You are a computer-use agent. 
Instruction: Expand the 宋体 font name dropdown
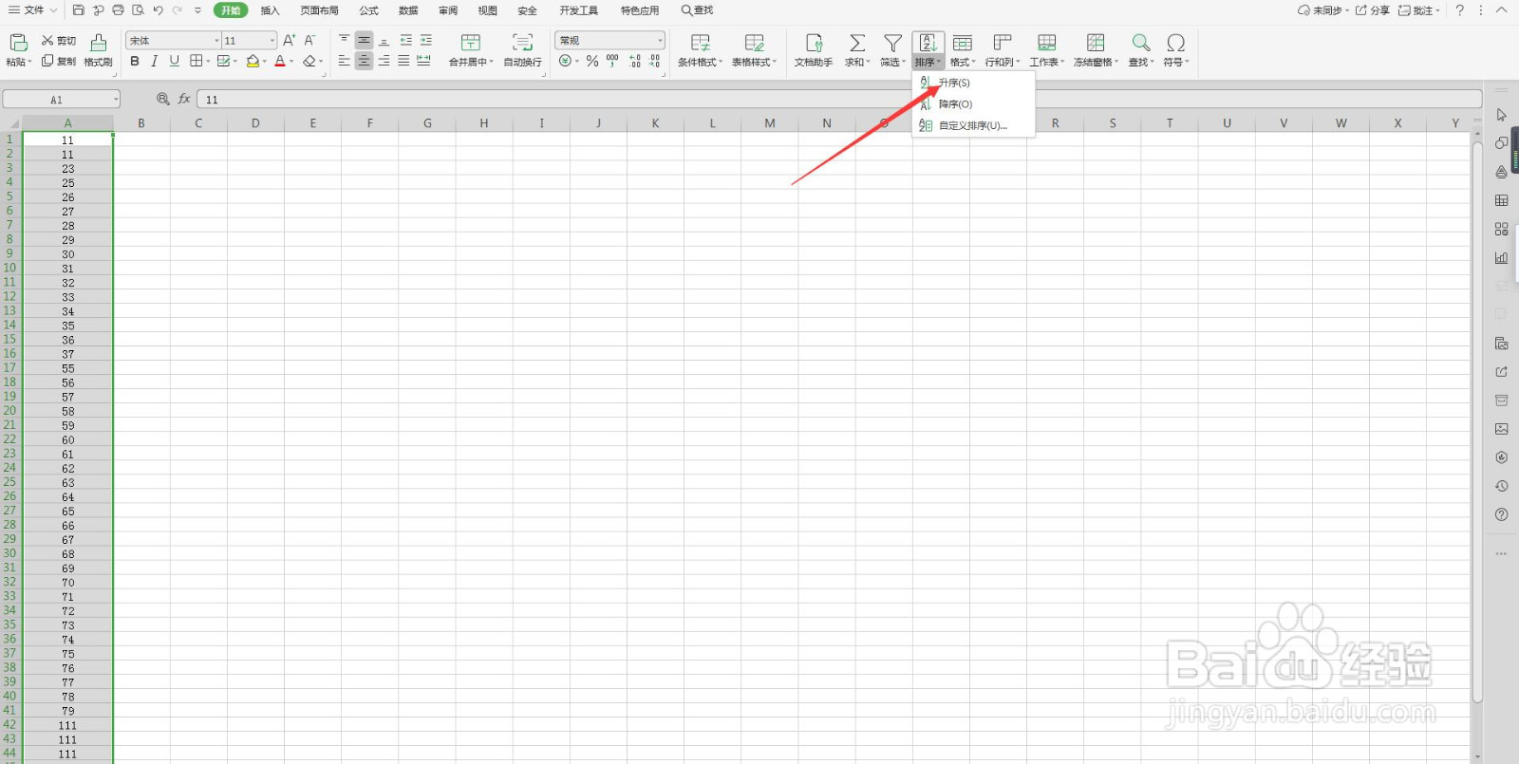(x=216, y=41)
